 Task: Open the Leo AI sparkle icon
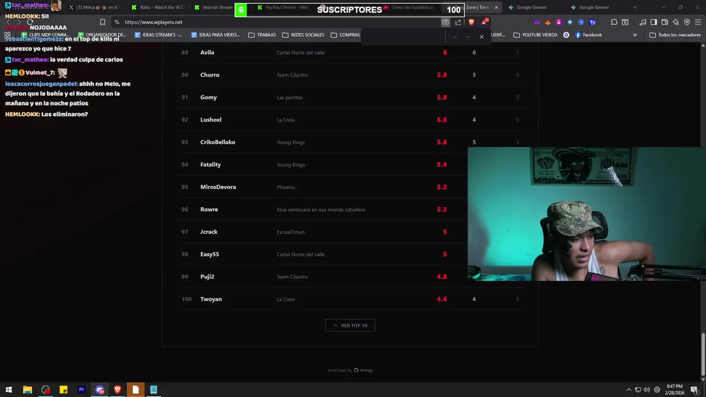[x=676, y=22]
